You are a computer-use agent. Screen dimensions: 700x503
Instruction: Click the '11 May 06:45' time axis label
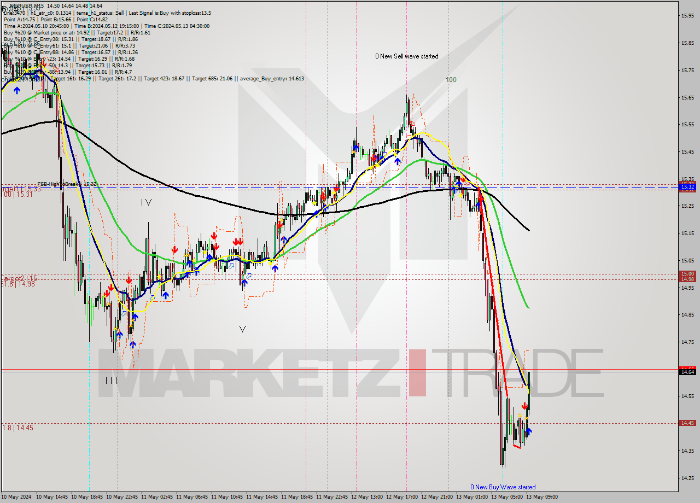(x=192, y=497)
